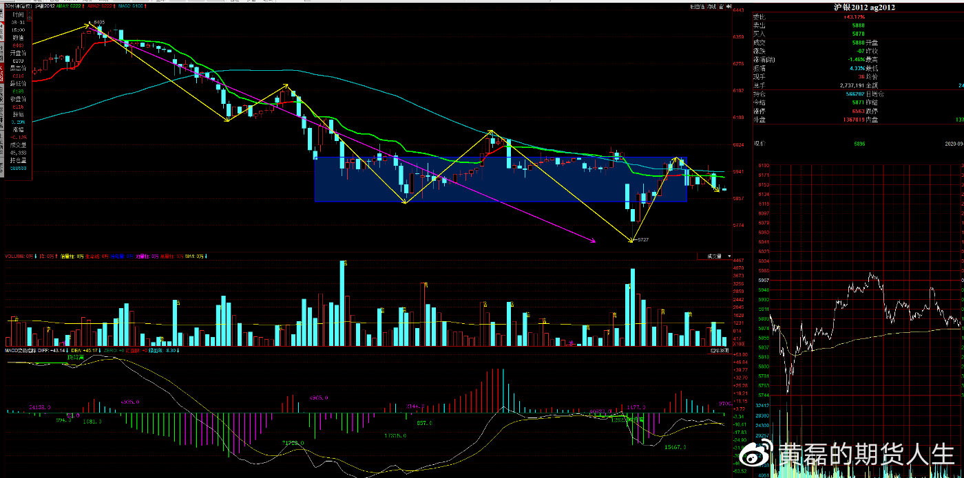964x478 pixels.
Task: Open the 成交量 indicator dropdown
Action: [x=713, y=256]
